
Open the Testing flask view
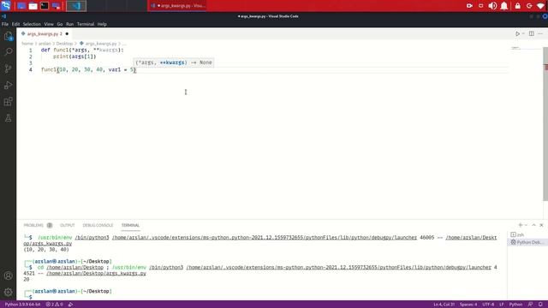point(8,118)
